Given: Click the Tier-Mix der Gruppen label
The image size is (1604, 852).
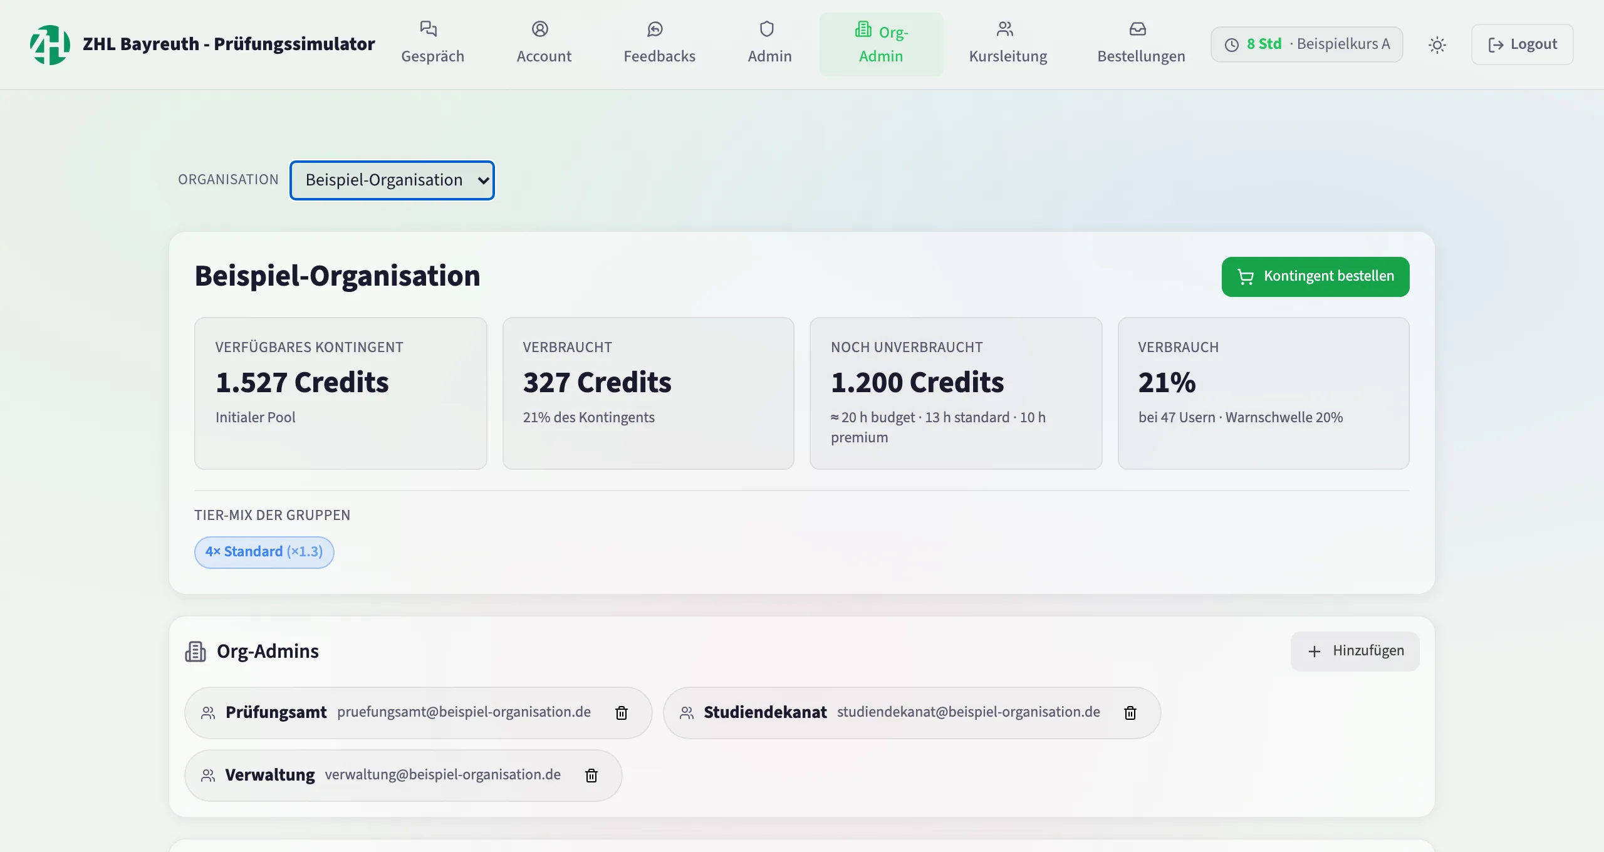Looking at the screenshot, I should [272, 516].
